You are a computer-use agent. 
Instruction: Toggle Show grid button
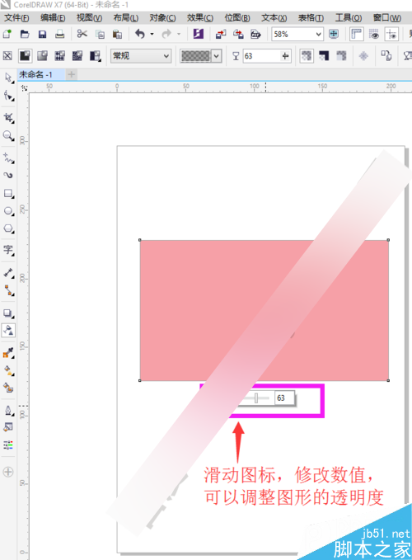374,35
